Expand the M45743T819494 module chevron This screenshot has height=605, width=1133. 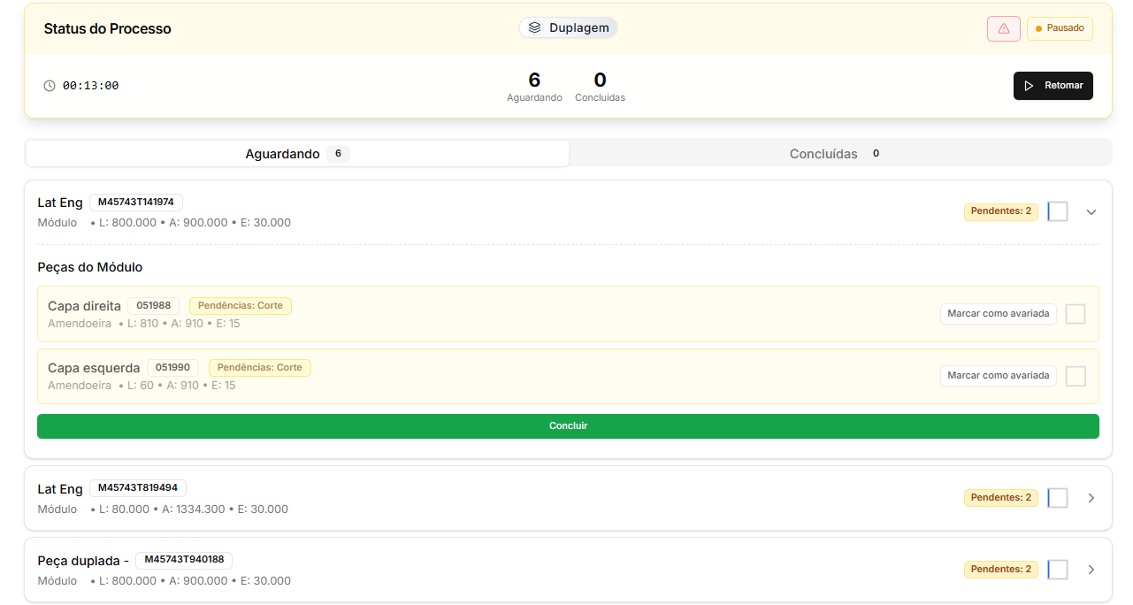[1091, 498]
